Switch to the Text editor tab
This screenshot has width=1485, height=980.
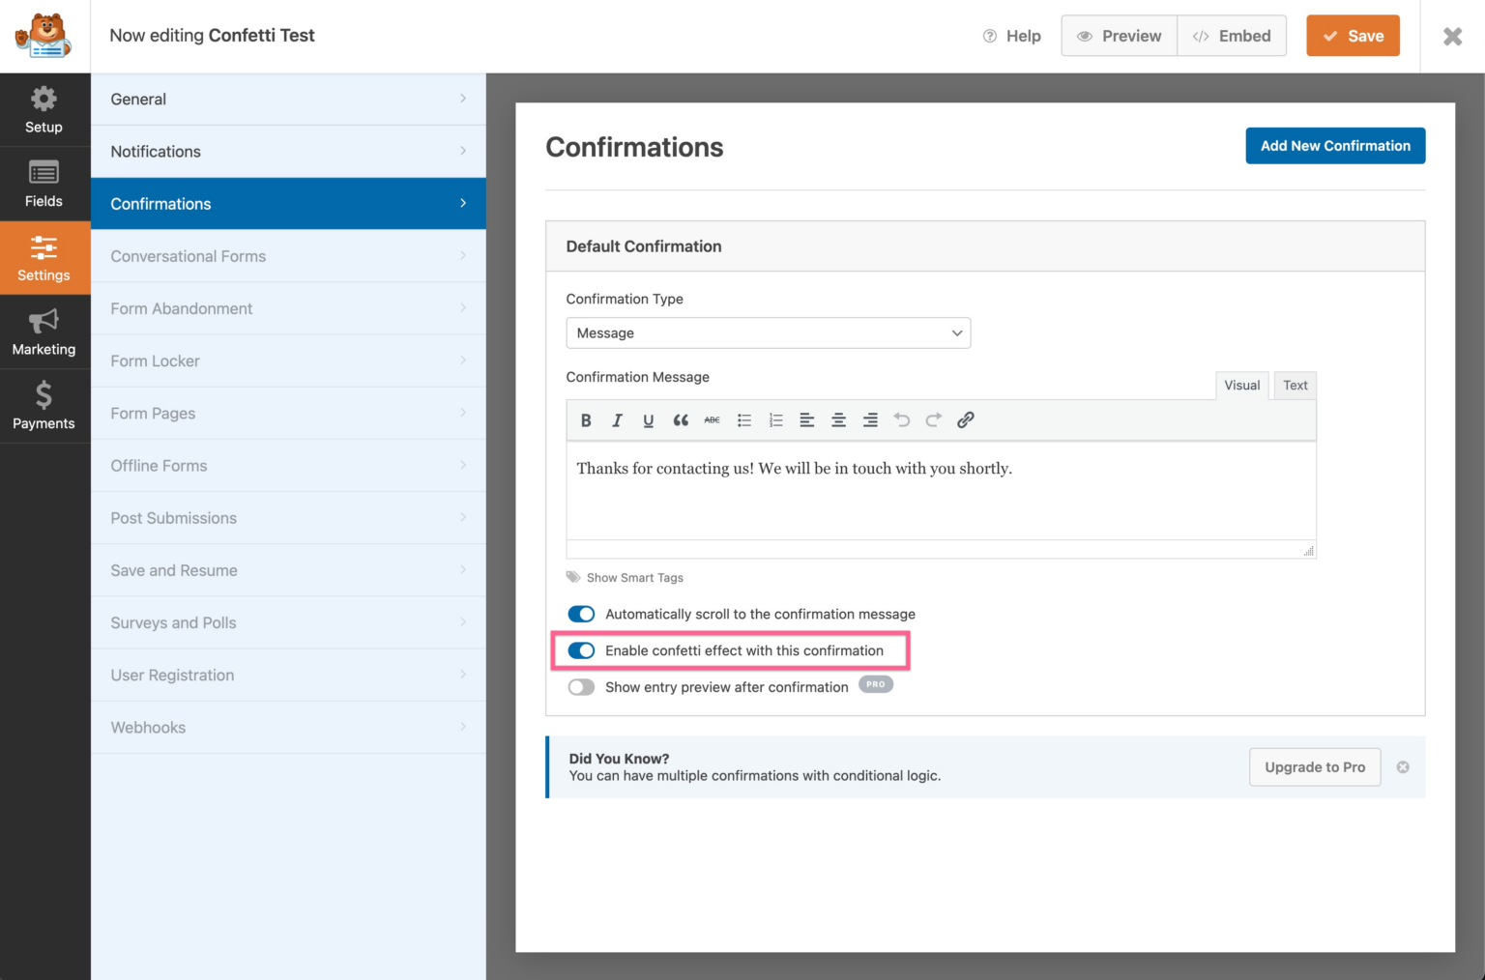point(1295,385)
